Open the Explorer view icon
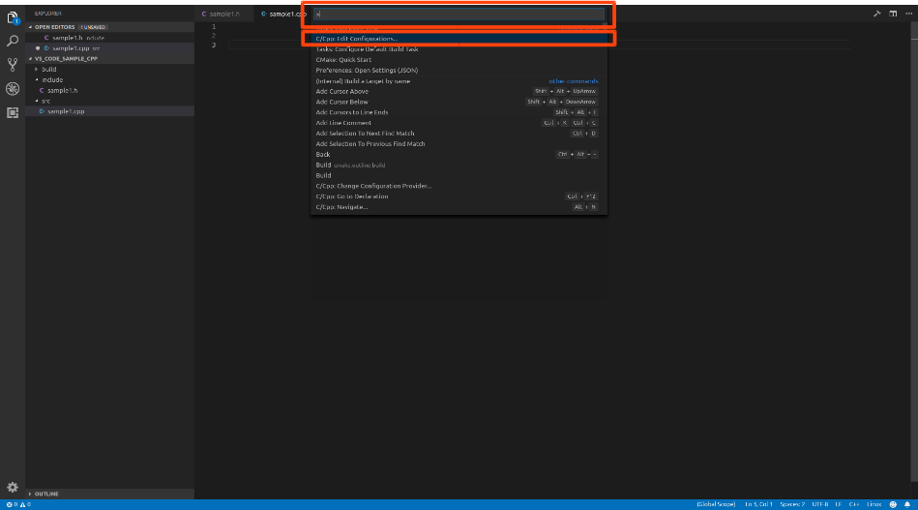Image resolution: width=918 pixels, height=510 pixels. [x=13, y=18]
